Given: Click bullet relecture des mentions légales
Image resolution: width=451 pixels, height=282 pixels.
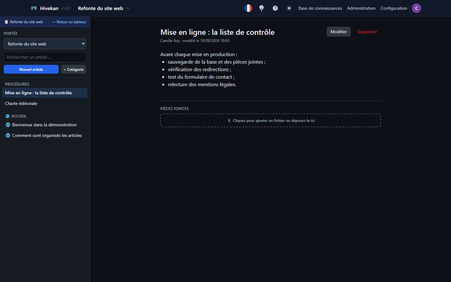Looking at the screenshot, I should 202,84.
